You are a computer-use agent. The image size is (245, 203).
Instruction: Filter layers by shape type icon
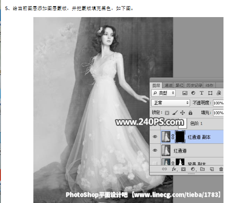(x=210, y=93)
